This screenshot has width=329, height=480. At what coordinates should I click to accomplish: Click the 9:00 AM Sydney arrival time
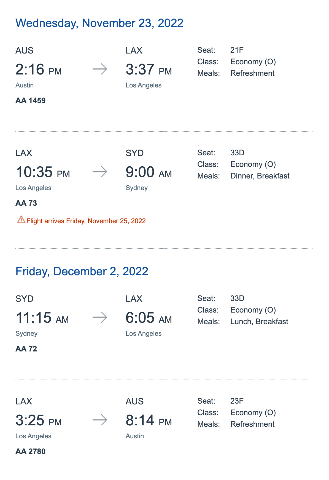click(x=149, y=172)
